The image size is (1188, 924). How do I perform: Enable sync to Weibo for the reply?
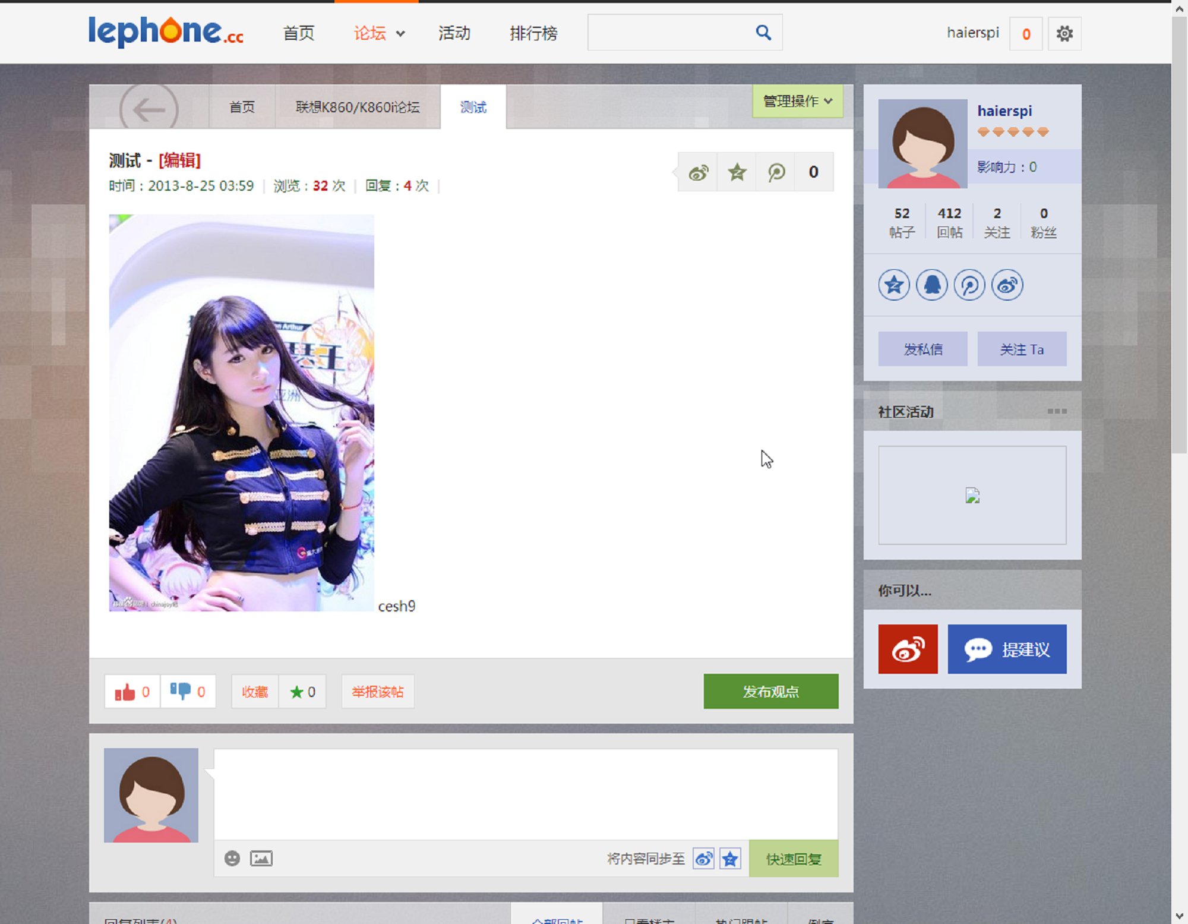[x=704, y=859]
